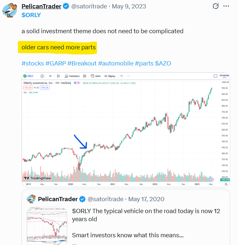This screenshot has height=245, width=244.
Task: Click the Replay button in chart toolbar
Action: [109, 76]
